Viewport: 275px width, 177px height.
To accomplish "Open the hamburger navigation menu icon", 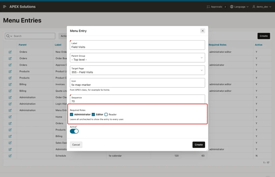I will point(5,7).
